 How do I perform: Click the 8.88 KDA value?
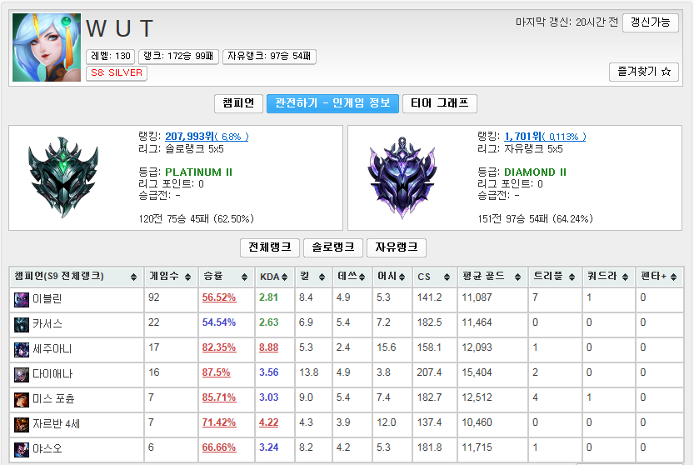point(268,348)
